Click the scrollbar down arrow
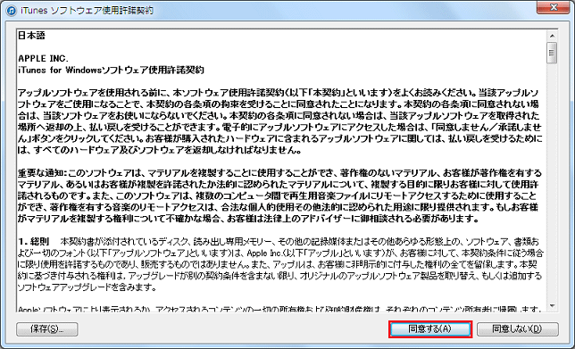The height and width of the screenshot is (349, 575). point(552,306)
